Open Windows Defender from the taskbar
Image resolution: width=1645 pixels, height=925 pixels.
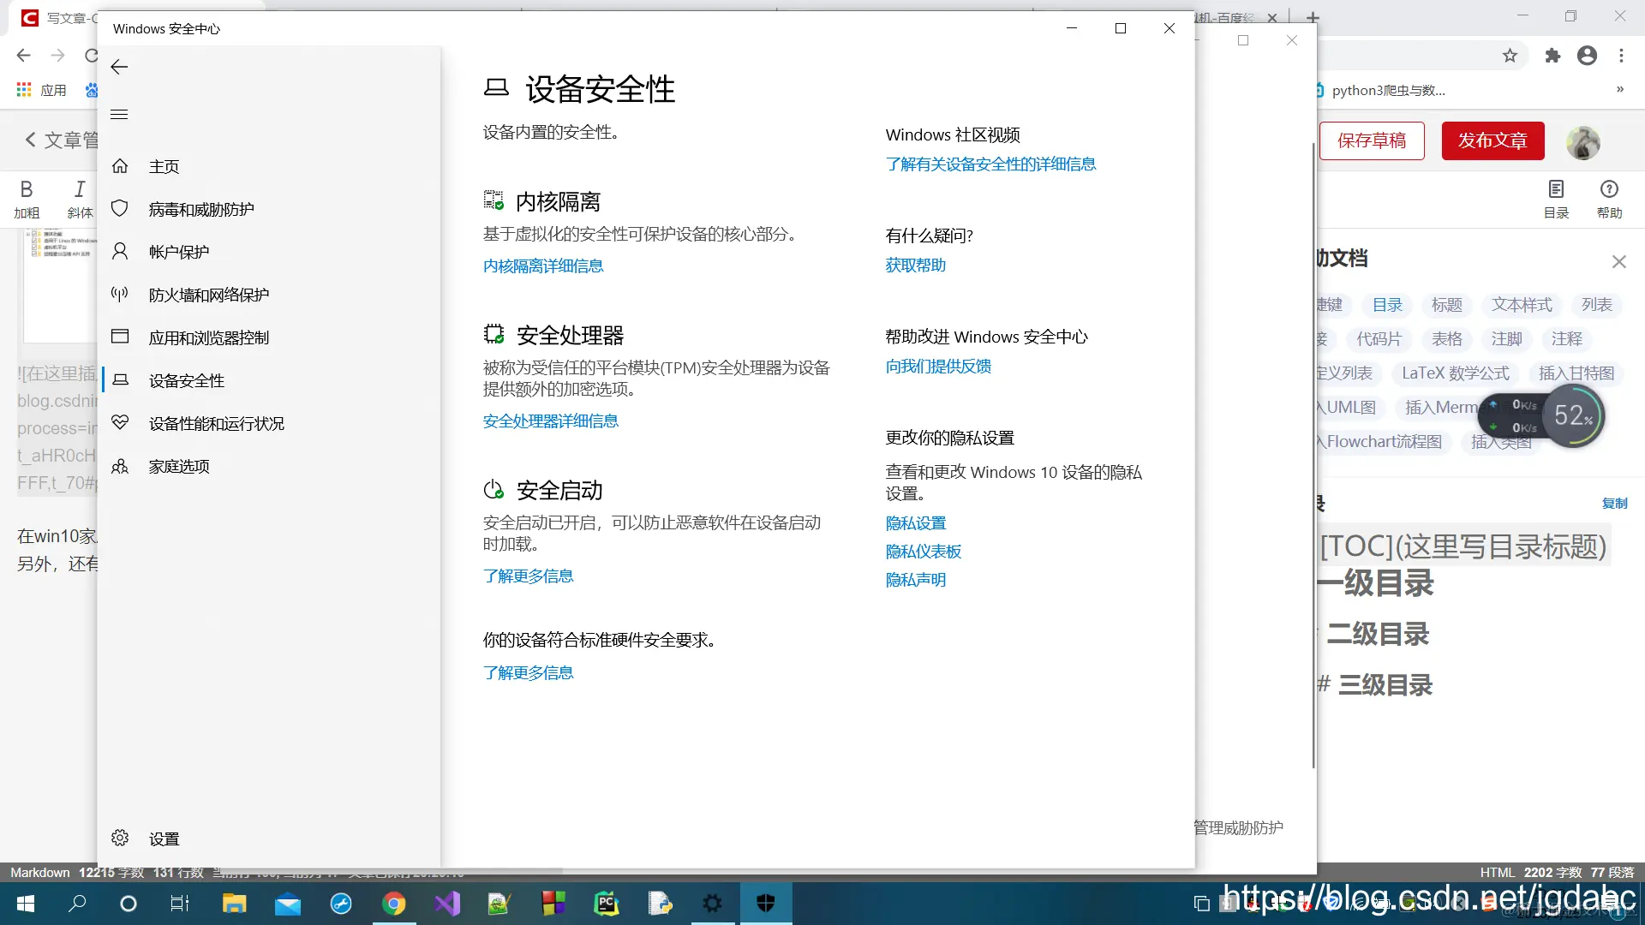coord(765,903)
